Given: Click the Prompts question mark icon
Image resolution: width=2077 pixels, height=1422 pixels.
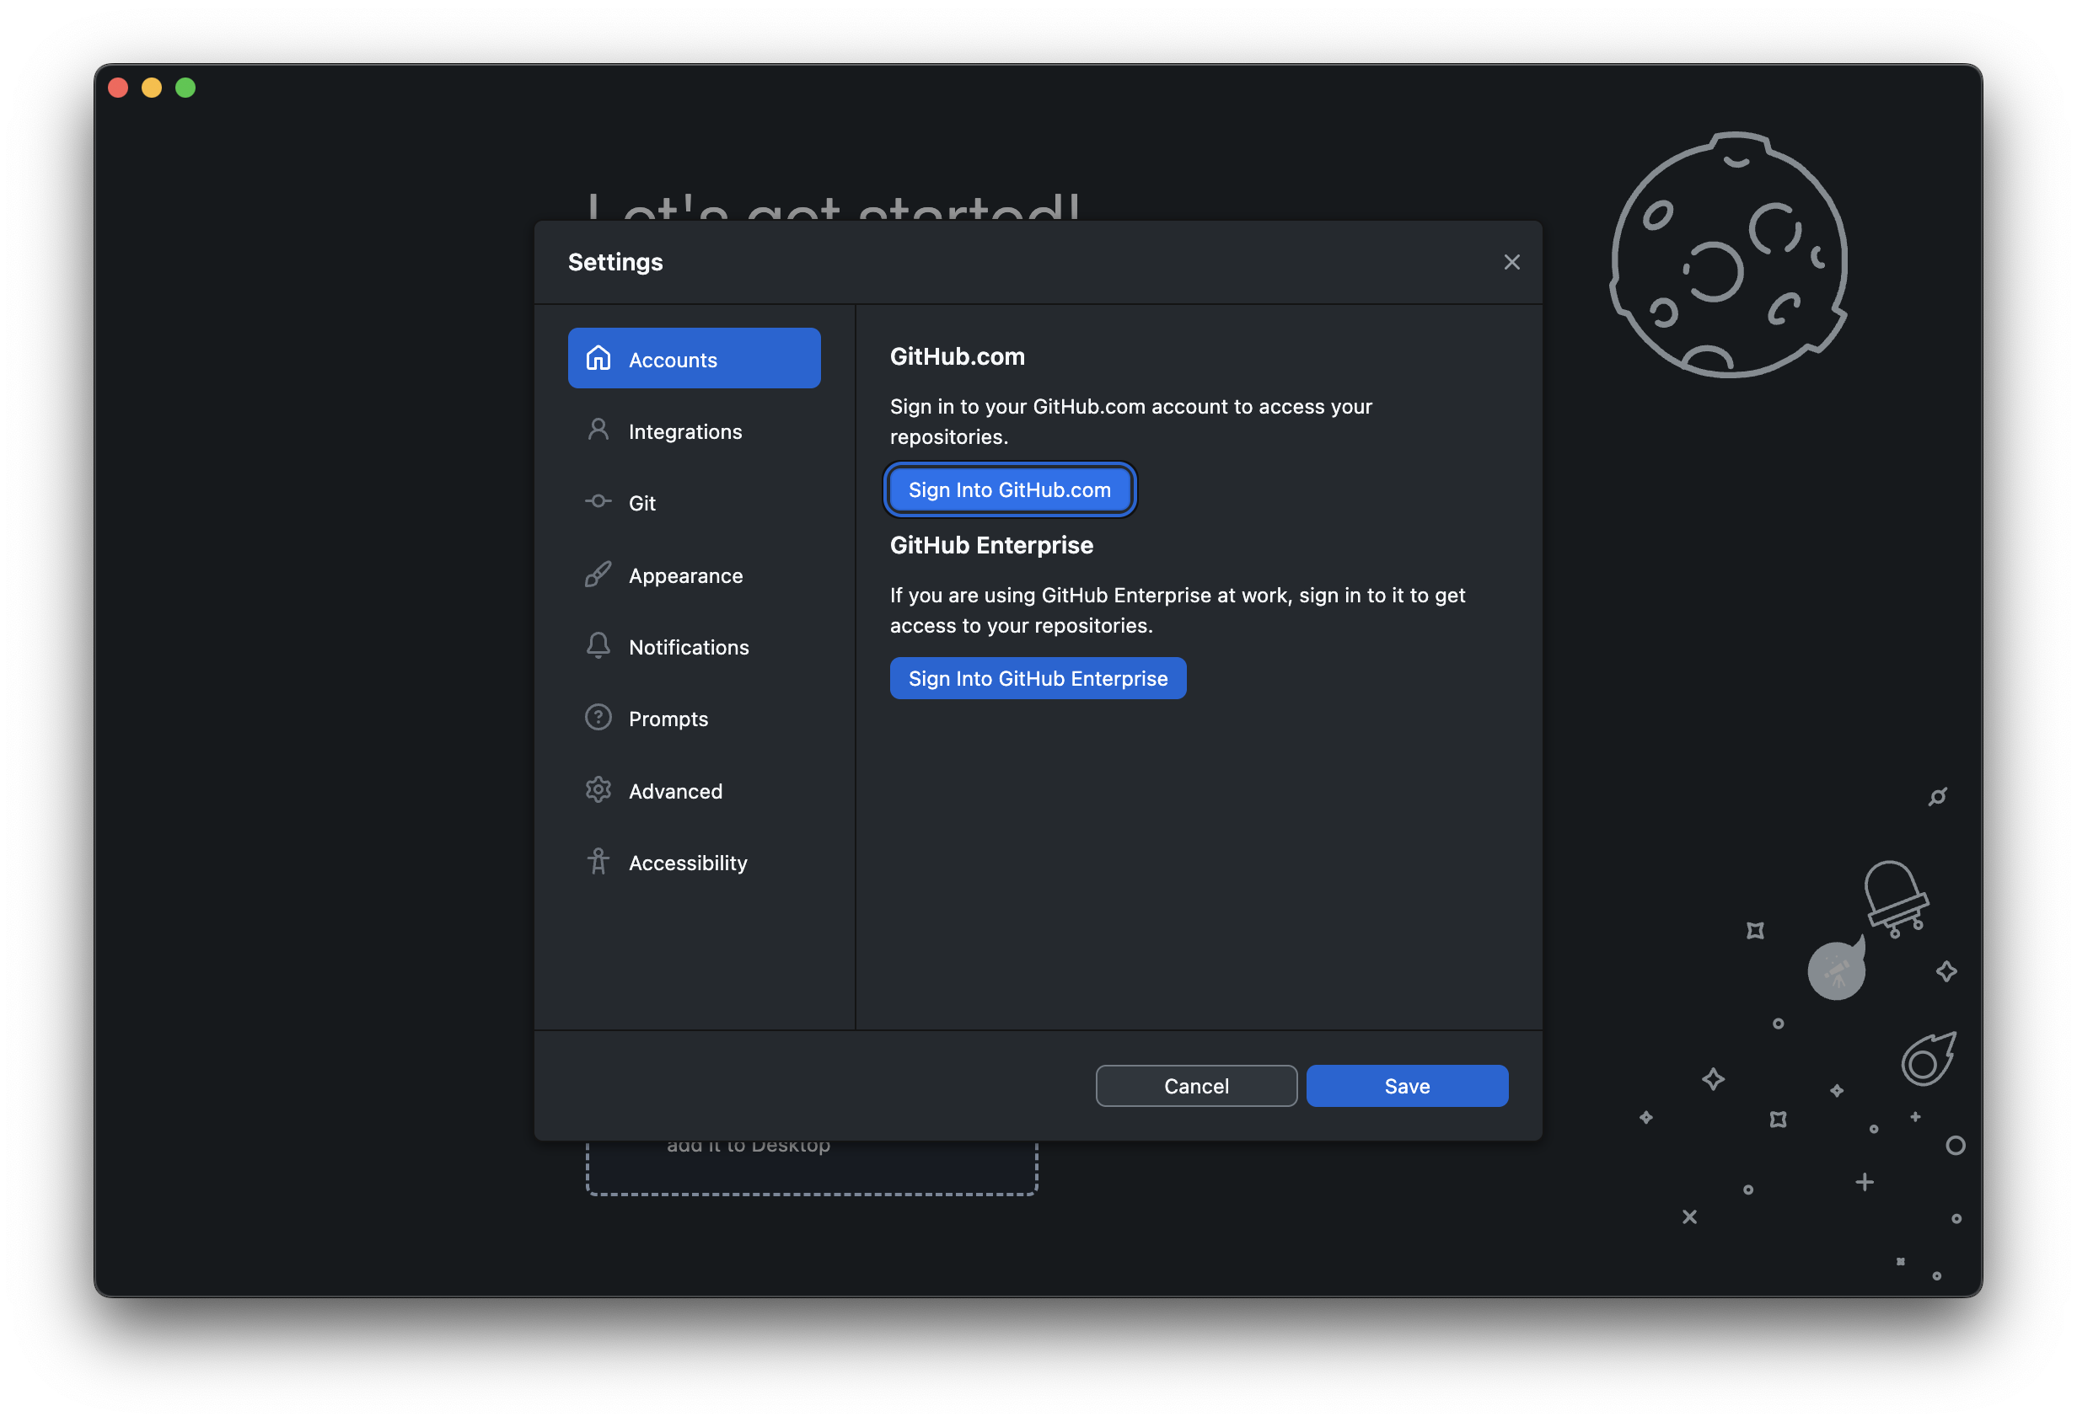Looking at the screenshot, I should click(598, 717).
